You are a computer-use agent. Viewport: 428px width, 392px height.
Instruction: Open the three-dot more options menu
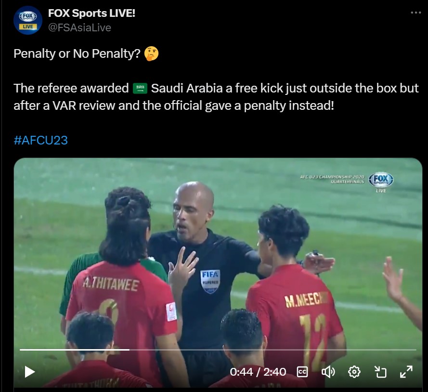tap(415, 13)
